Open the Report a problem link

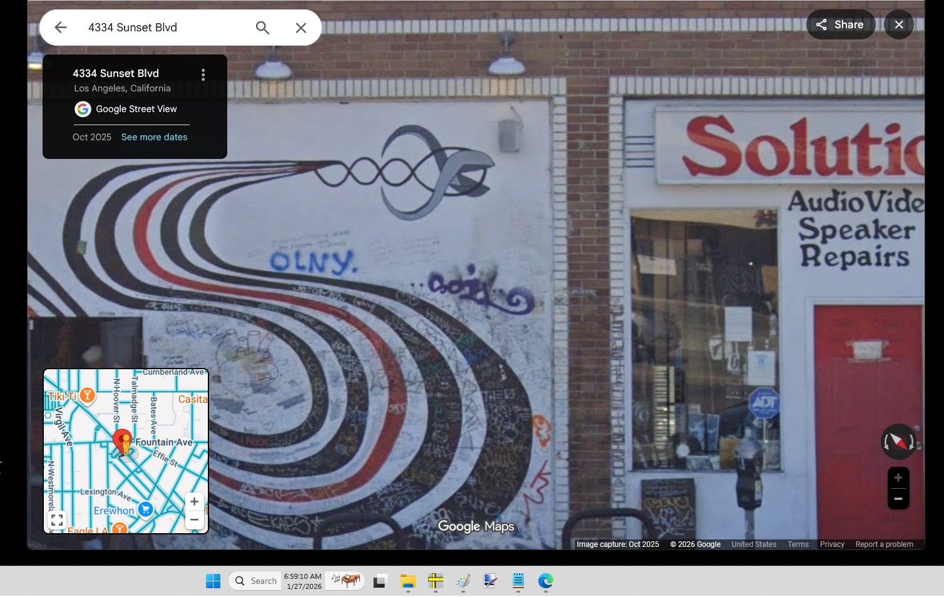coord(884,544)
